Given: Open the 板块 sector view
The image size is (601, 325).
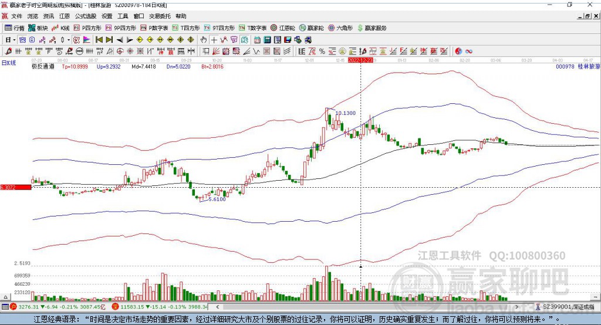Looking at the screenshot, I should pyautogui.click(x=37, y=28).
